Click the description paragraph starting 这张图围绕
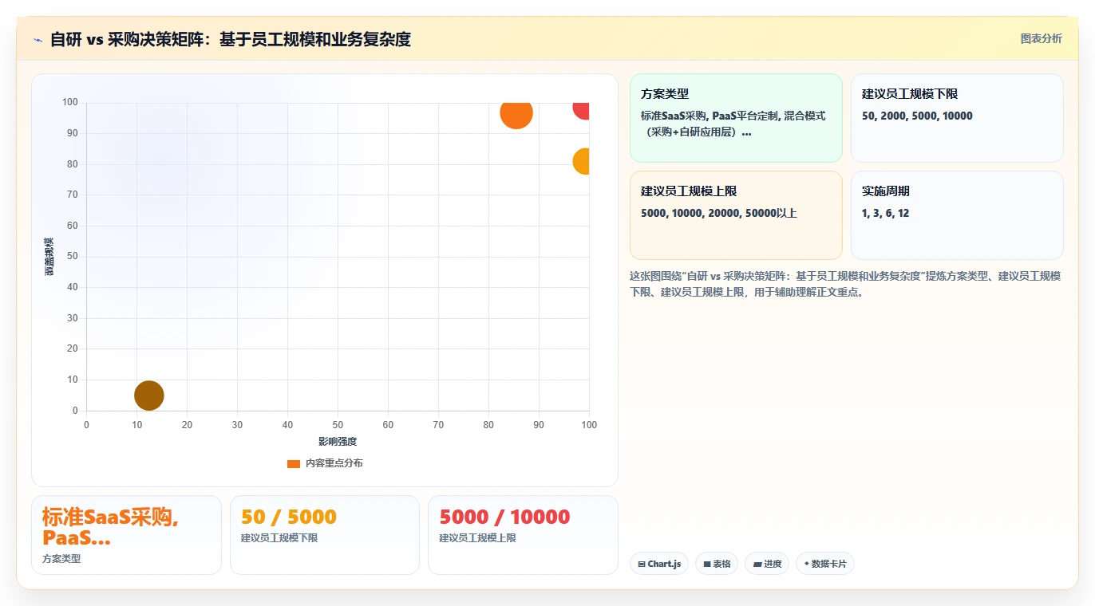Screen dimensions: 1095x606 [x=845, y=284]
